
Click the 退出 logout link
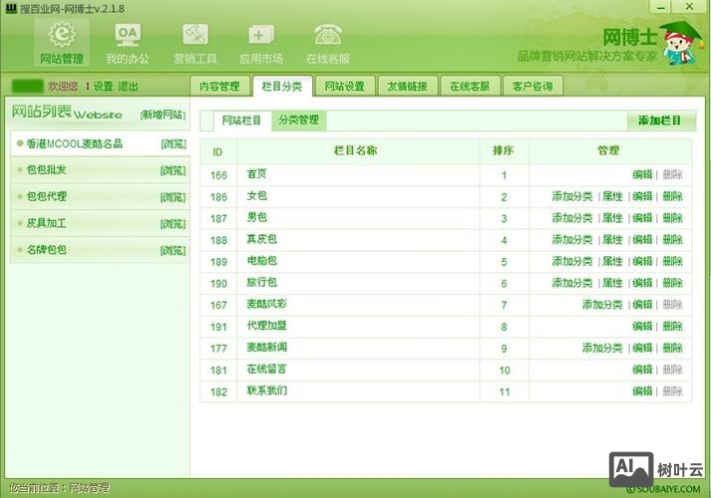(128, 86)
